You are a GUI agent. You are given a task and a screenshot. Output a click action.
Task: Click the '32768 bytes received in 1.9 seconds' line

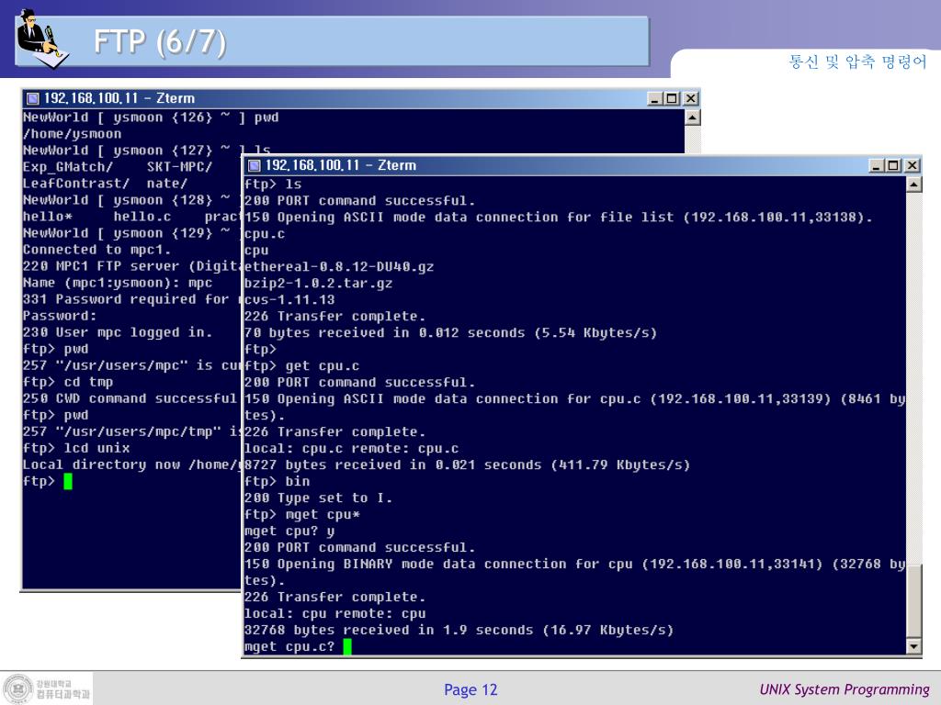coord(459,630)
